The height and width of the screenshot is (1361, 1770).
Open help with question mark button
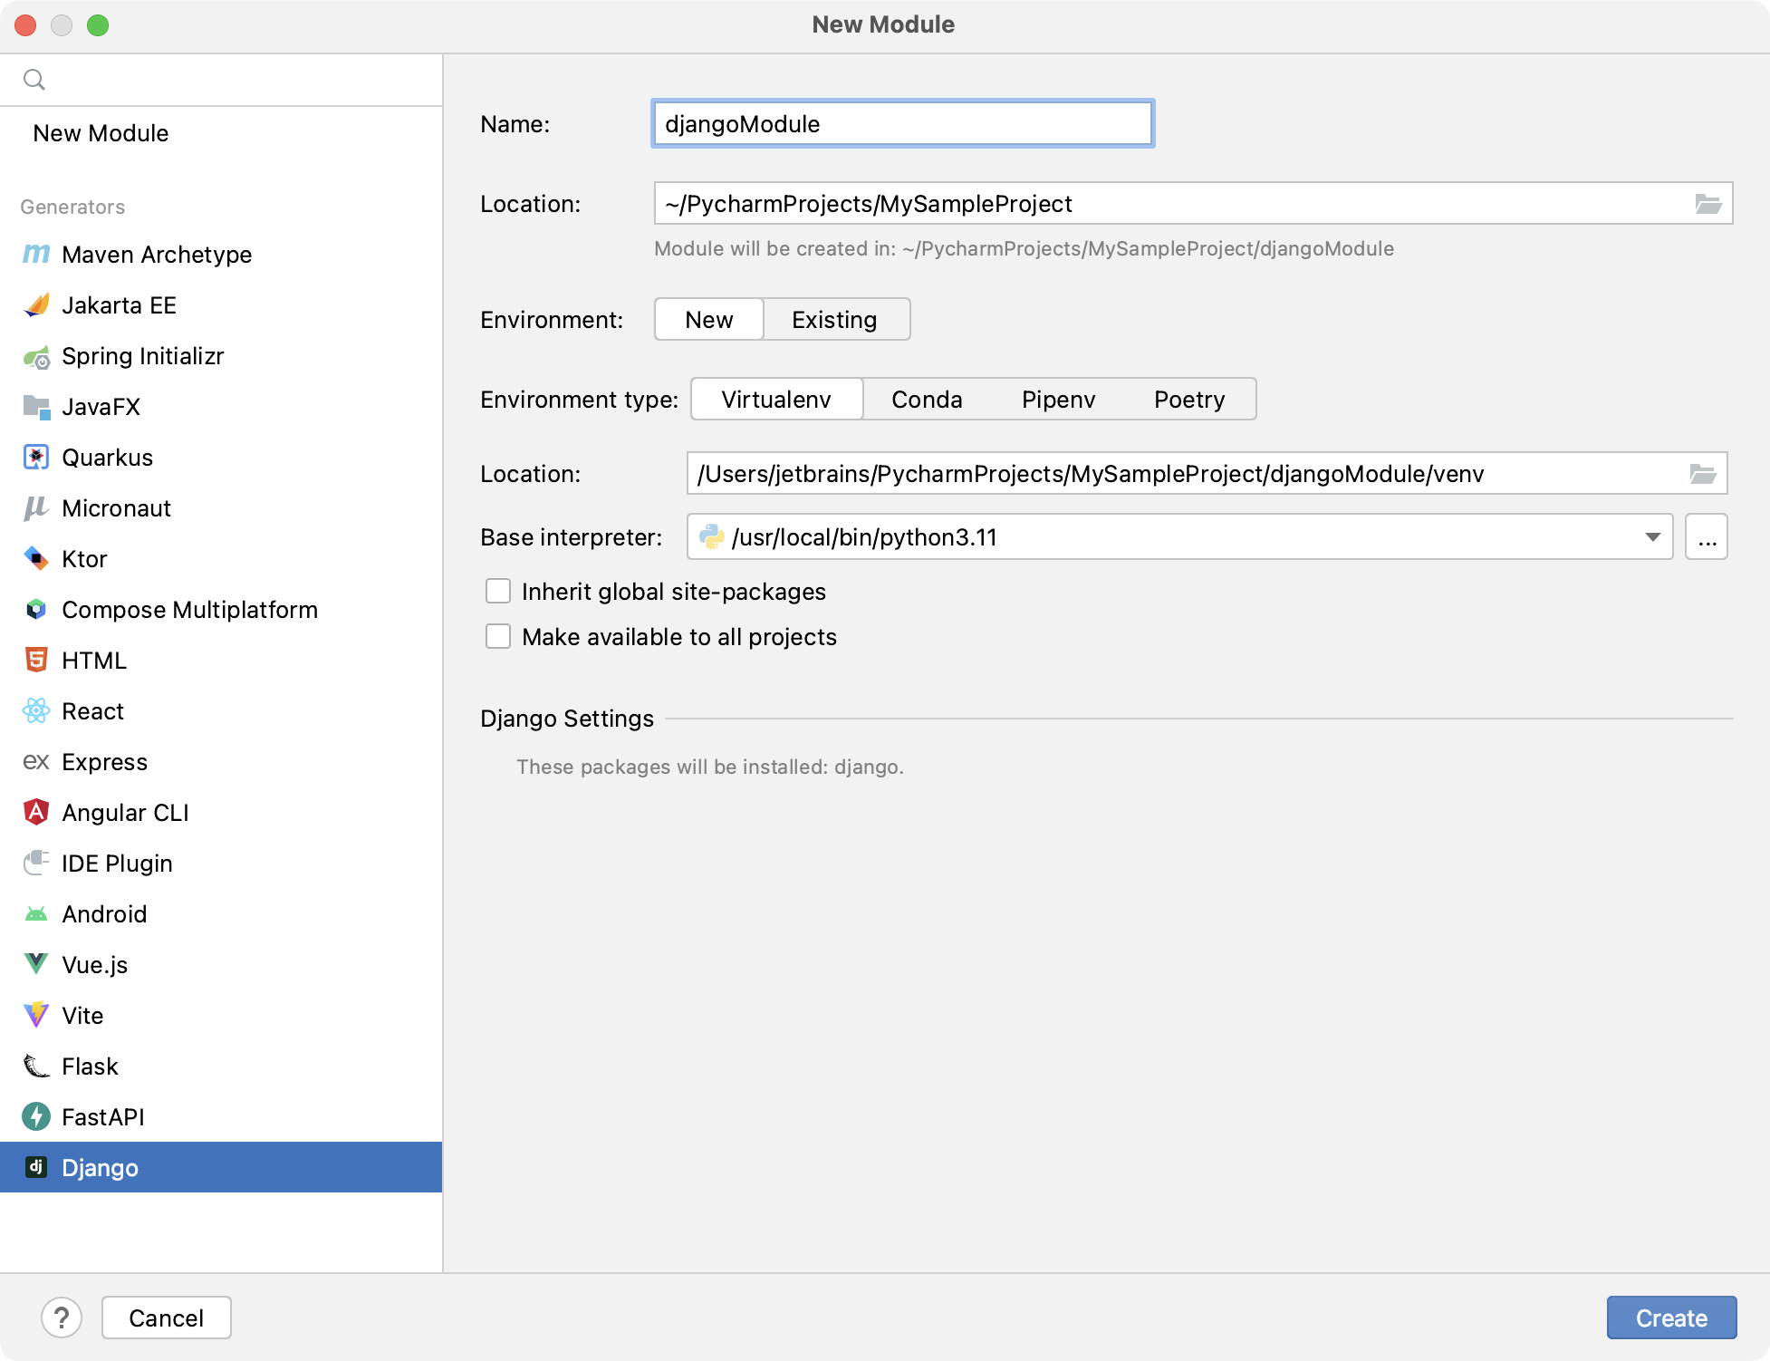click(62, 1318)
